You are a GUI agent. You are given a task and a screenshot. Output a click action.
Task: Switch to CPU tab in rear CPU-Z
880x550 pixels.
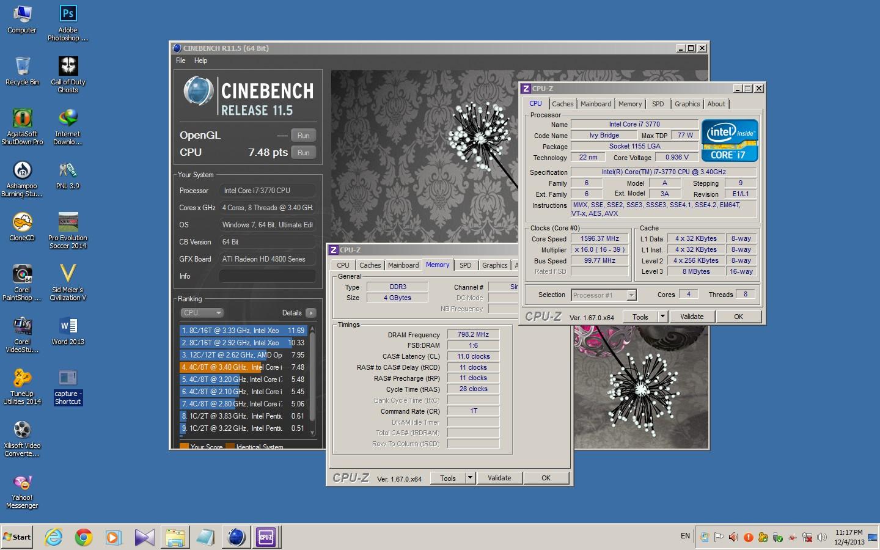click(343, 265)
